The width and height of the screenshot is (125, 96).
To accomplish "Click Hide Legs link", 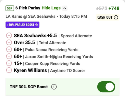I will (x=51, y=8).
